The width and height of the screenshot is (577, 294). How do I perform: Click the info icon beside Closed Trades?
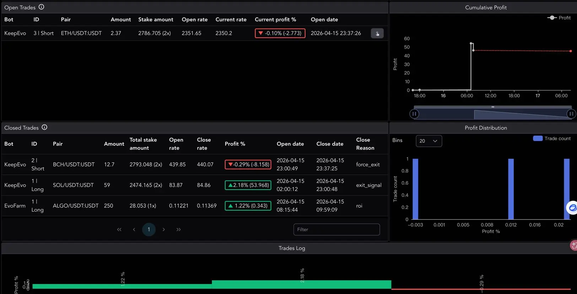pos(44,127)
